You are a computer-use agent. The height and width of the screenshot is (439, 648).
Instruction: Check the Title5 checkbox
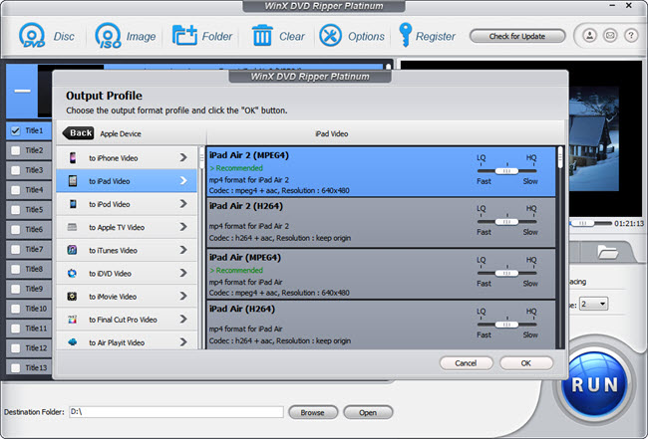click(16, 210)
